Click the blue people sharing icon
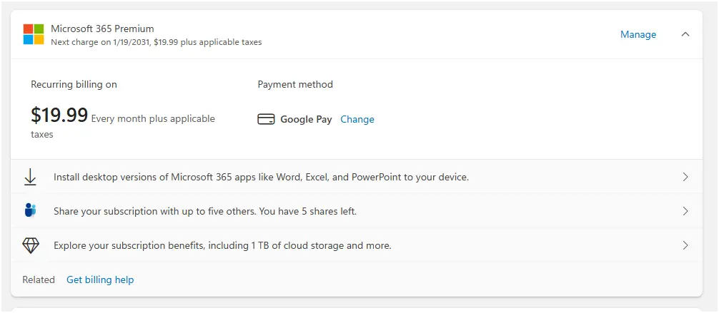 tap(30, 211)
